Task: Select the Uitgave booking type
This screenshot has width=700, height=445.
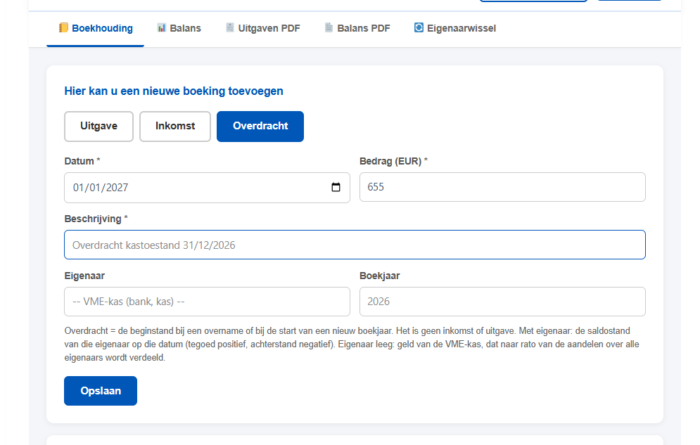Action: pyautogui.click(x=98, y=126)
